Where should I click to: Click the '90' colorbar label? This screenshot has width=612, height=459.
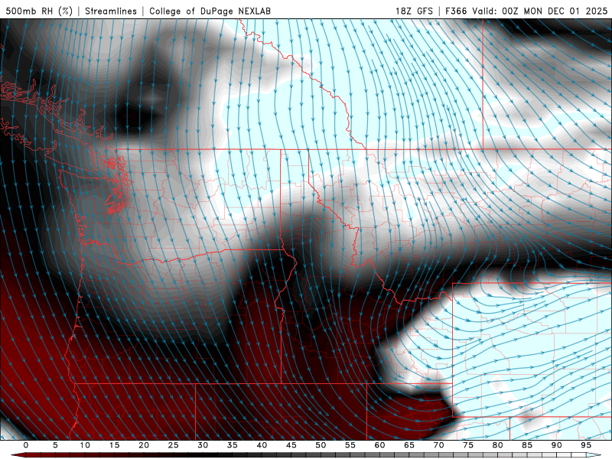pos(557,445)
